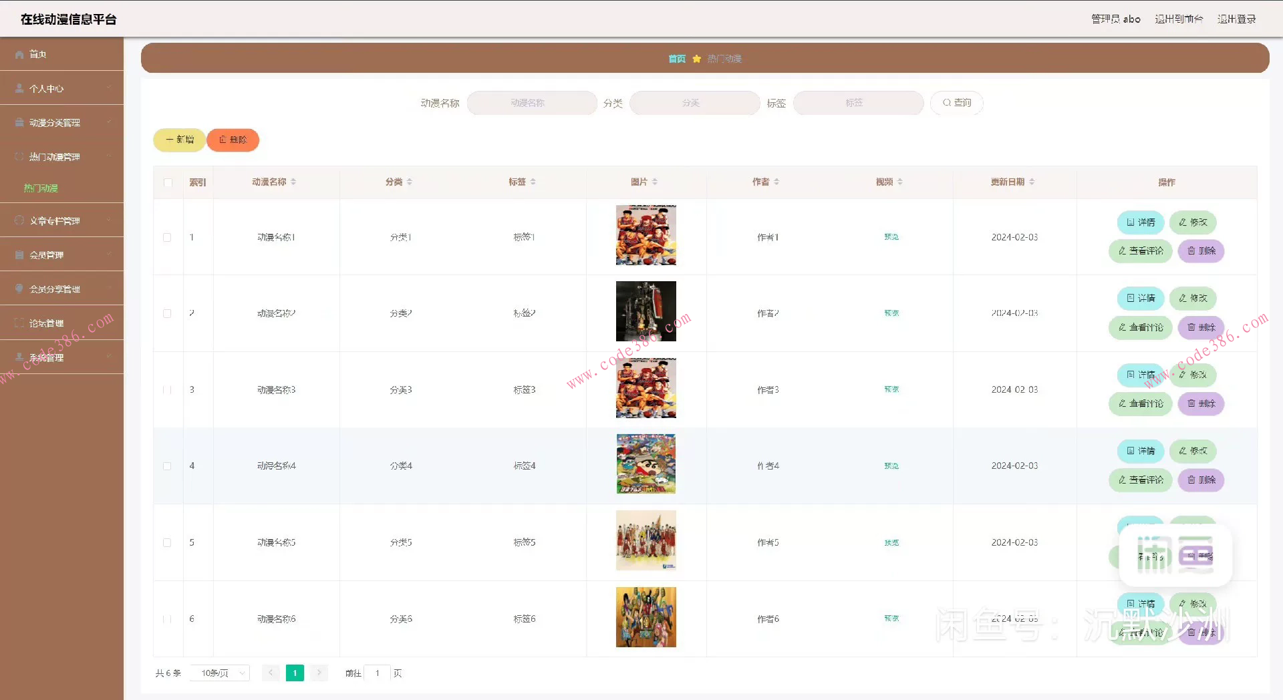Focus the 标签 search input field

click(858, 103)
